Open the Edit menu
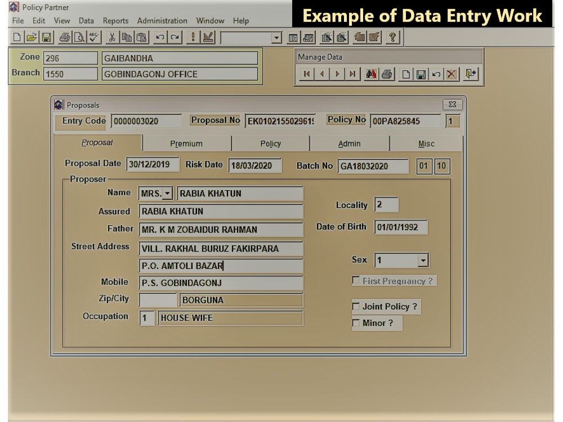The image size is (563, 422). [x=39, y=20]
